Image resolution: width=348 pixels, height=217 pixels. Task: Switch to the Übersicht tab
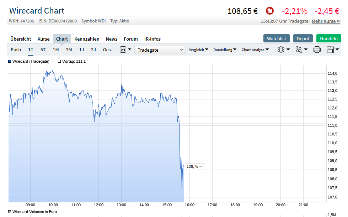(x=21, y=39)
